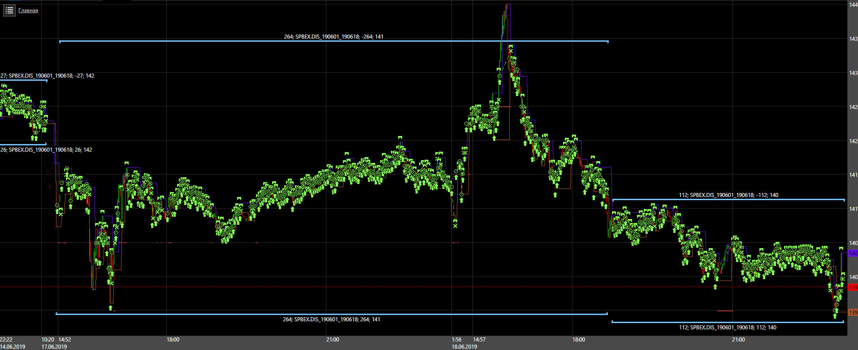Click the 1:56 time axis label
Viewport: 858px width, 350px height.
456,340
